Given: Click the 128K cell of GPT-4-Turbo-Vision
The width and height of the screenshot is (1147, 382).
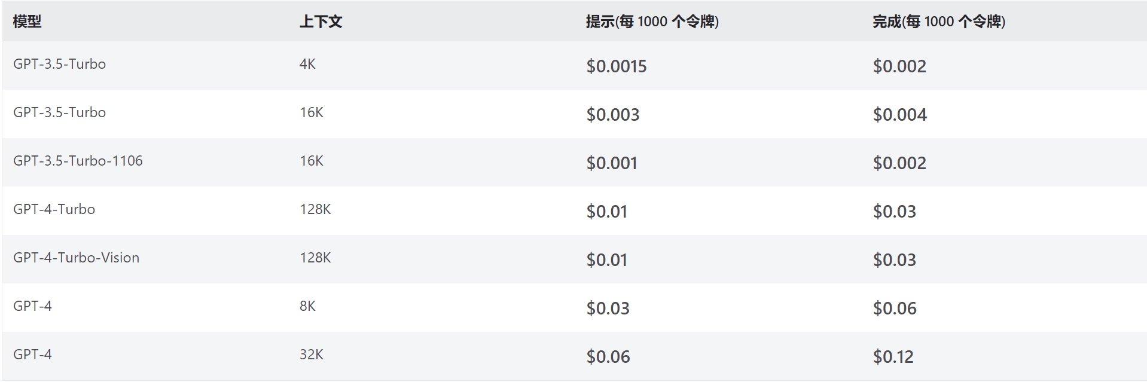Looking at the screenshot, I should click(315, 258).
